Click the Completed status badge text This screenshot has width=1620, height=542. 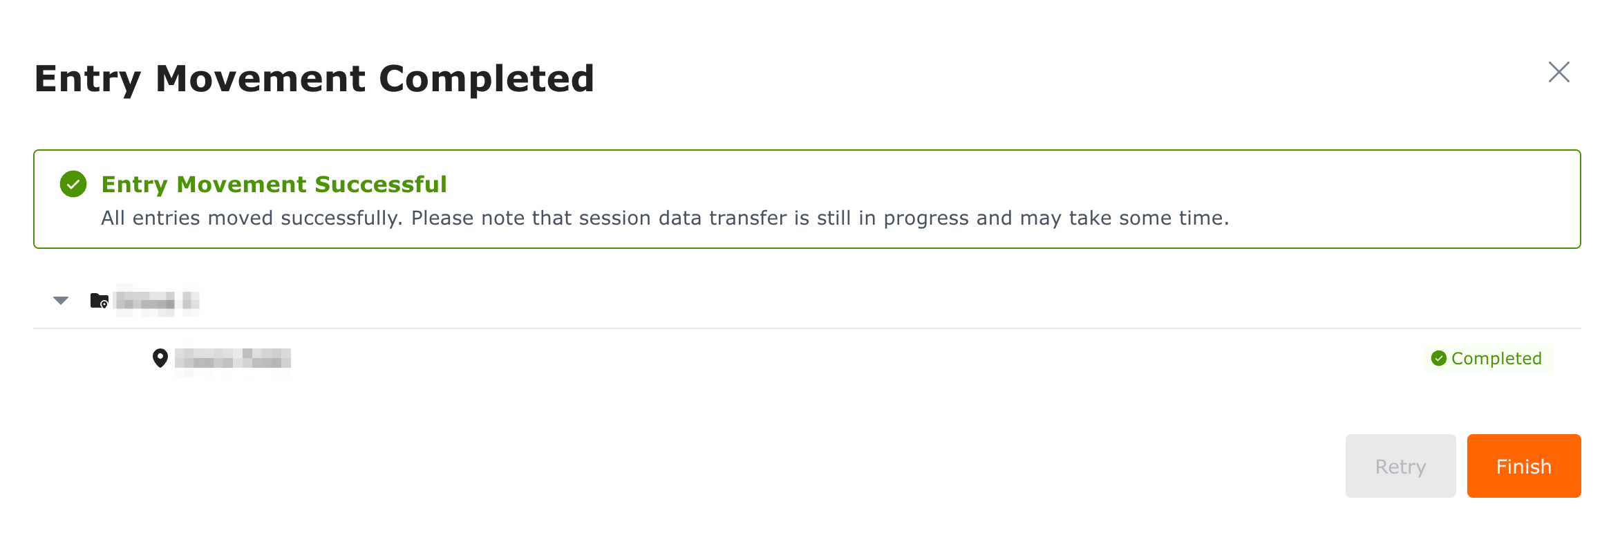1496,358
